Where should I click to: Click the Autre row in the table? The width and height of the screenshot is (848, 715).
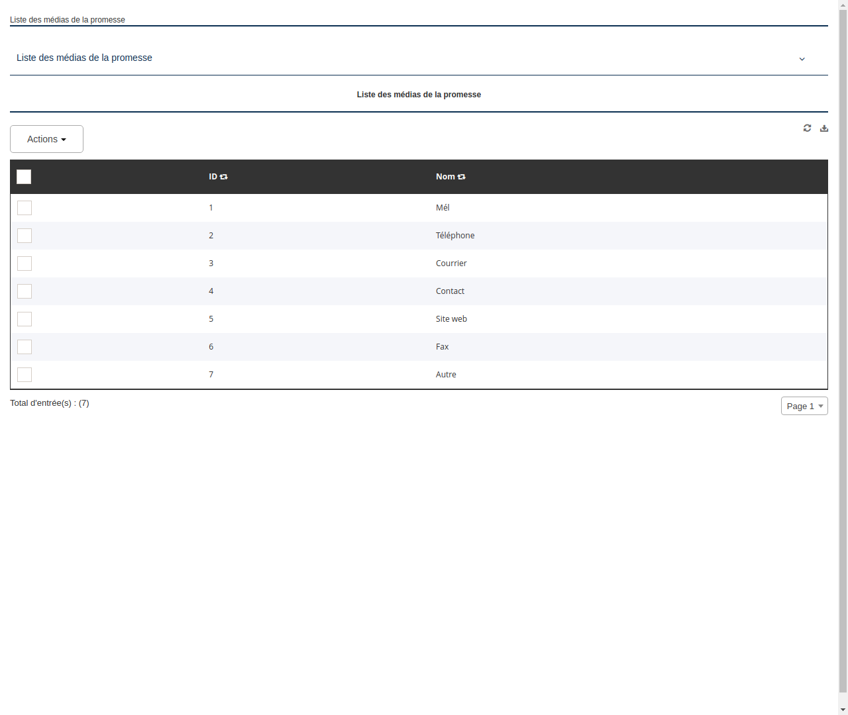click(446, 374)
